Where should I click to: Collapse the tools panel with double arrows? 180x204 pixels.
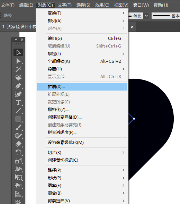(x=16, y=40)
